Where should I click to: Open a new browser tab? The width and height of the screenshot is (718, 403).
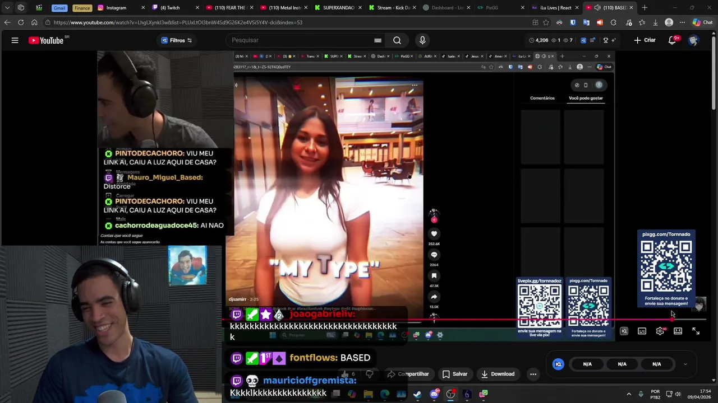[x=645, y=8]
